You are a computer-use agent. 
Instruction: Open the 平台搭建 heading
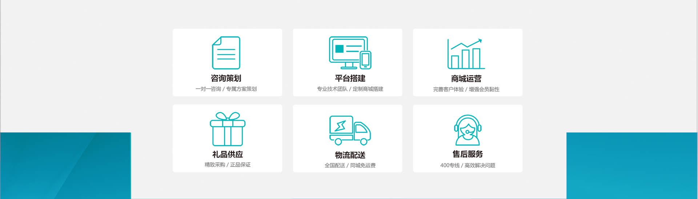[x=350, y=78]
